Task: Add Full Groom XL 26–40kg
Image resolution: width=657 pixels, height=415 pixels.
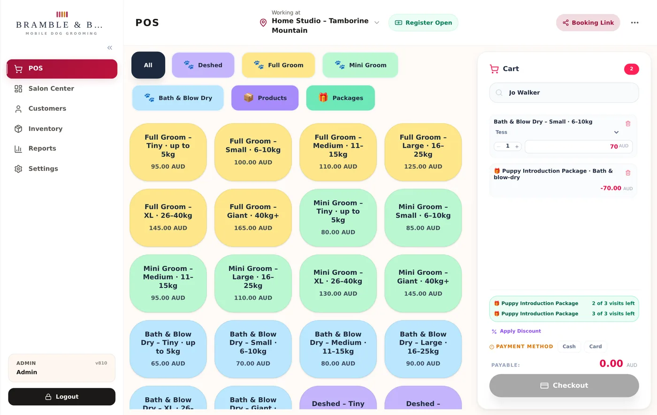Action: [168, 218]
